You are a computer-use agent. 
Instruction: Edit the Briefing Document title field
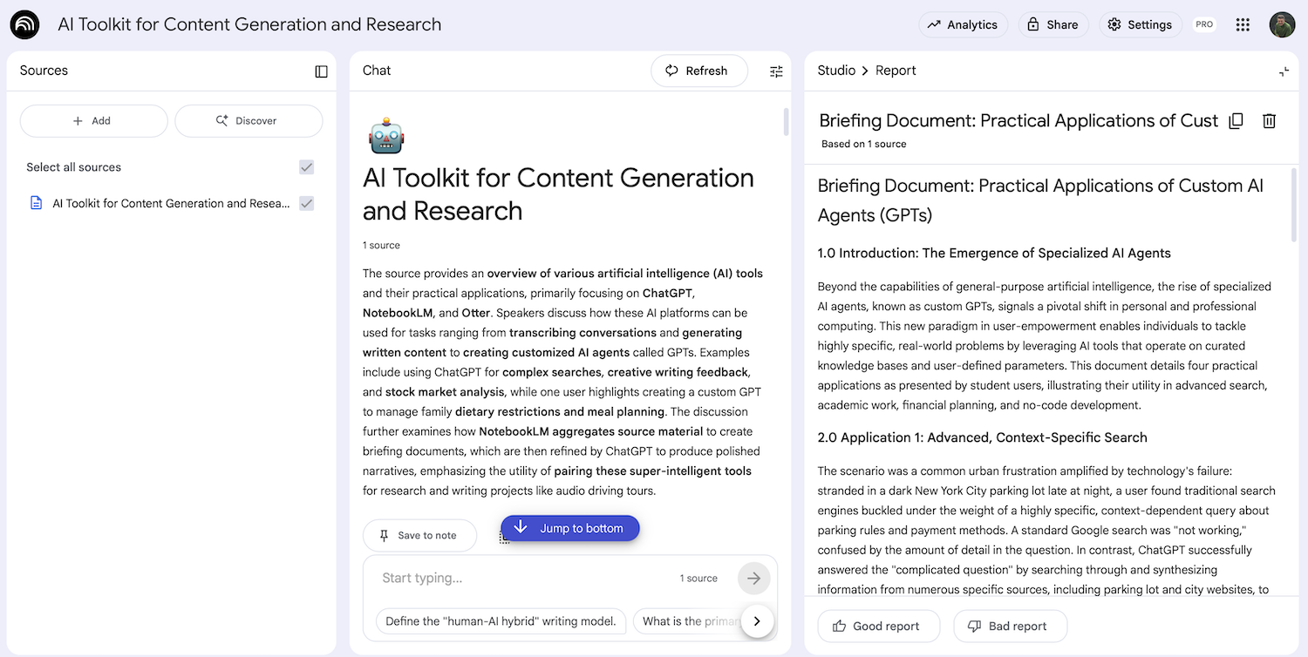(x=1018, y=121)
